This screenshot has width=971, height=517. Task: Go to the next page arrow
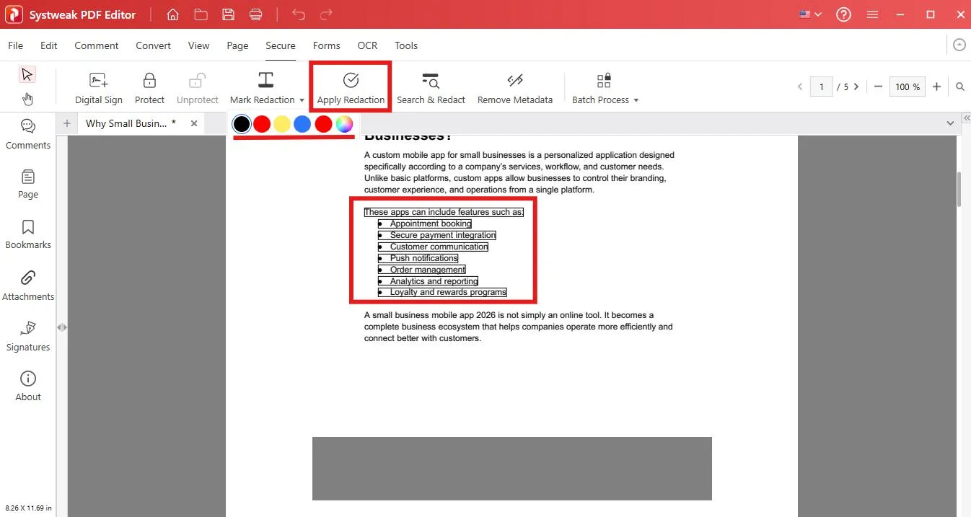click(856, 87)
